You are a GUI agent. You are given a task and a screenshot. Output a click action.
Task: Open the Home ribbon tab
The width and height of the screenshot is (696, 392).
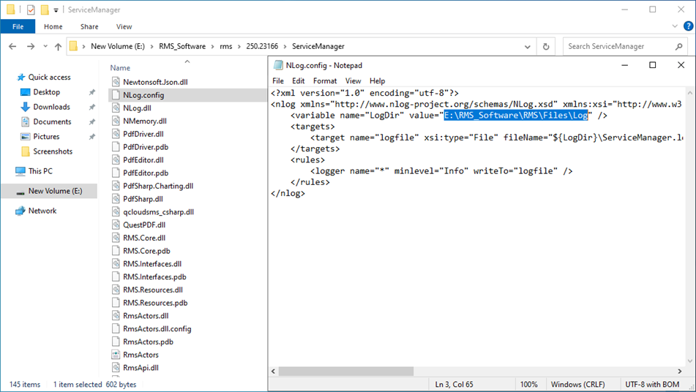pos(53,26)
